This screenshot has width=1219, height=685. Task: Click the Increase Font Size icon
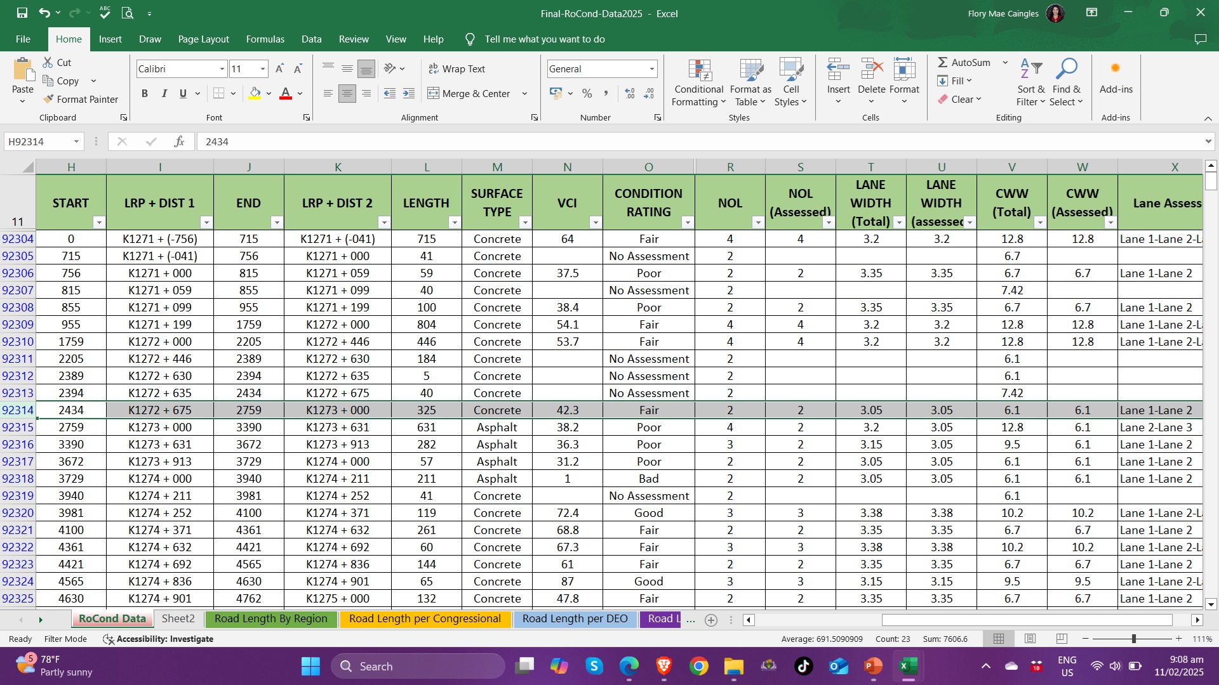(279, 68)
